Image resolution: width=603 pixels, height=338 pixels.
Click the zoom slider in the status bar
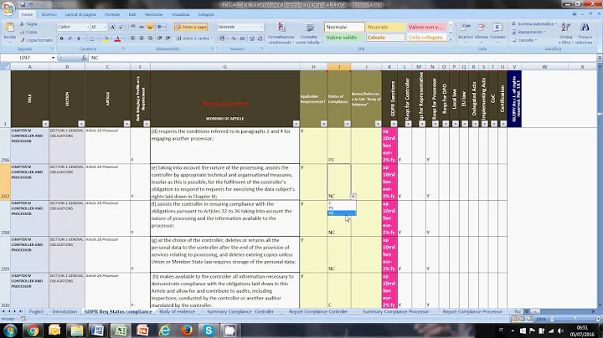(x=575, y=319)
